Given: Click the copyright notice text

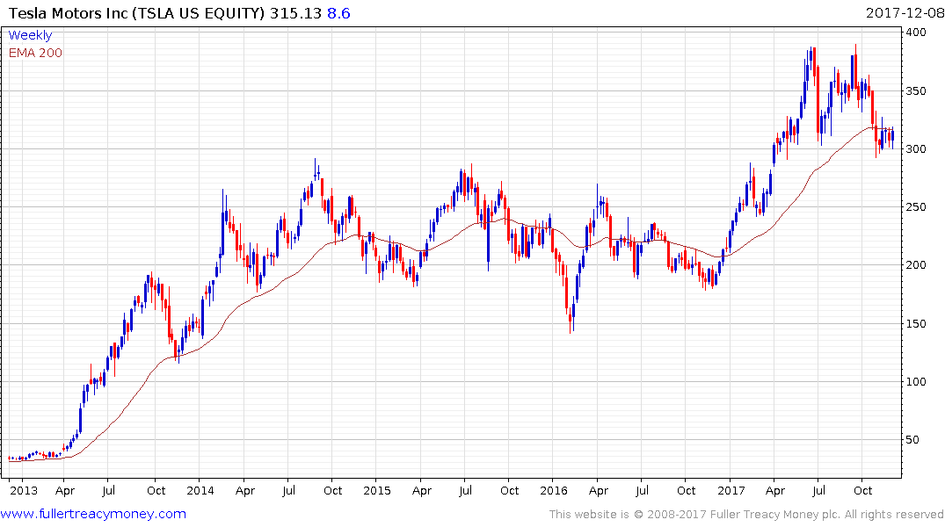Looking at the screenshot, I should tap(746, 515).
